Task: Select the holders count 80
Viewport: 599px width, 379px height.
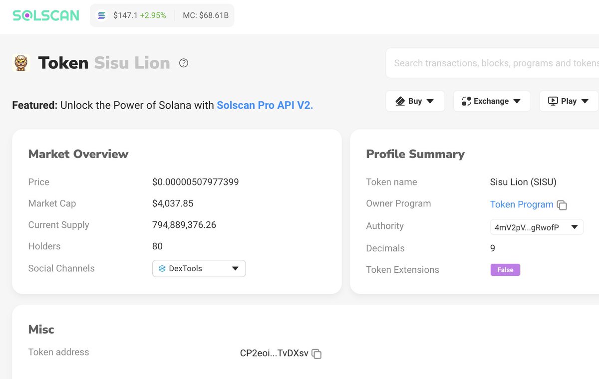Action: click(x=157, y=246)
